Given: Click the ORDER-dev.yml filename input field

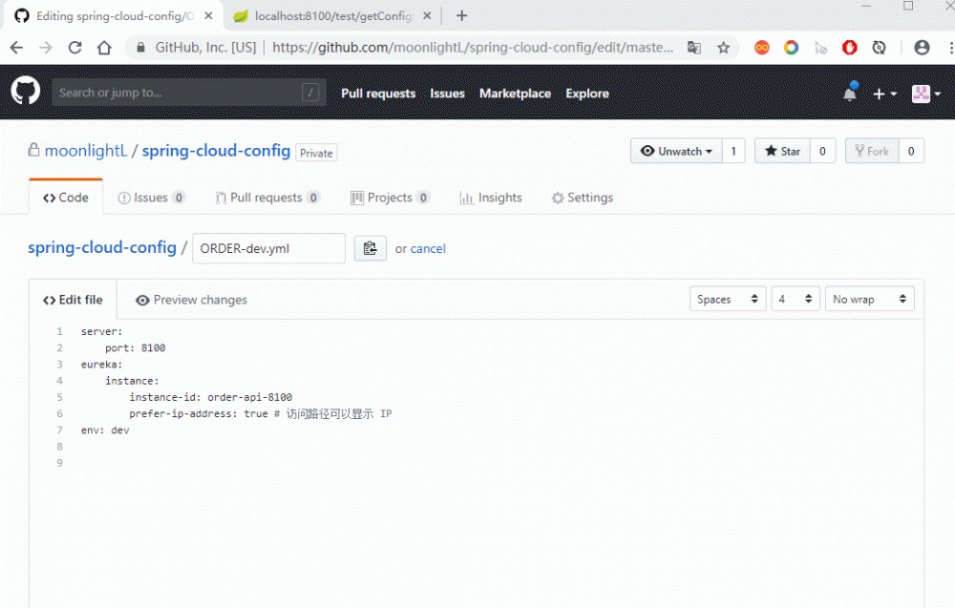Looking at the screenshot, I should coord(268,248).
